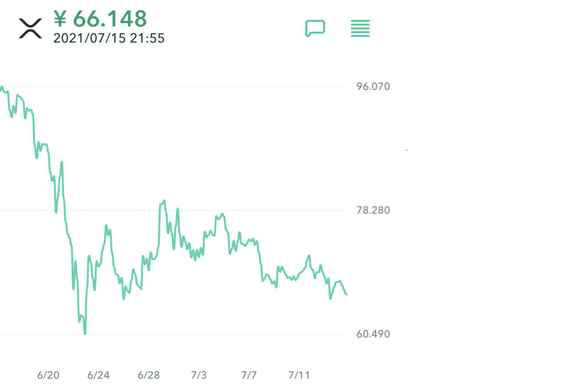This screenshot has height=391, width=569.
Task: Select the 78.280 price axis label
Action: 373,210
